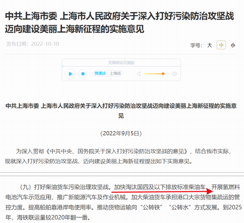
Task: Click the (2022年9月5日) date line
Action: (121, 134)
